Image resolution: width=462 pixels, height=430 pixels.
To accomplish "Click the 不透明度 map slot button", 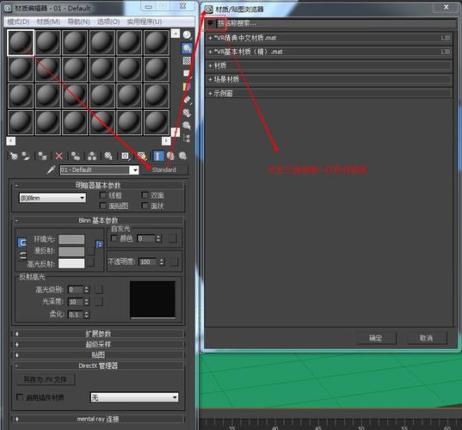I will pyautogui.click(x=175, y=261).
